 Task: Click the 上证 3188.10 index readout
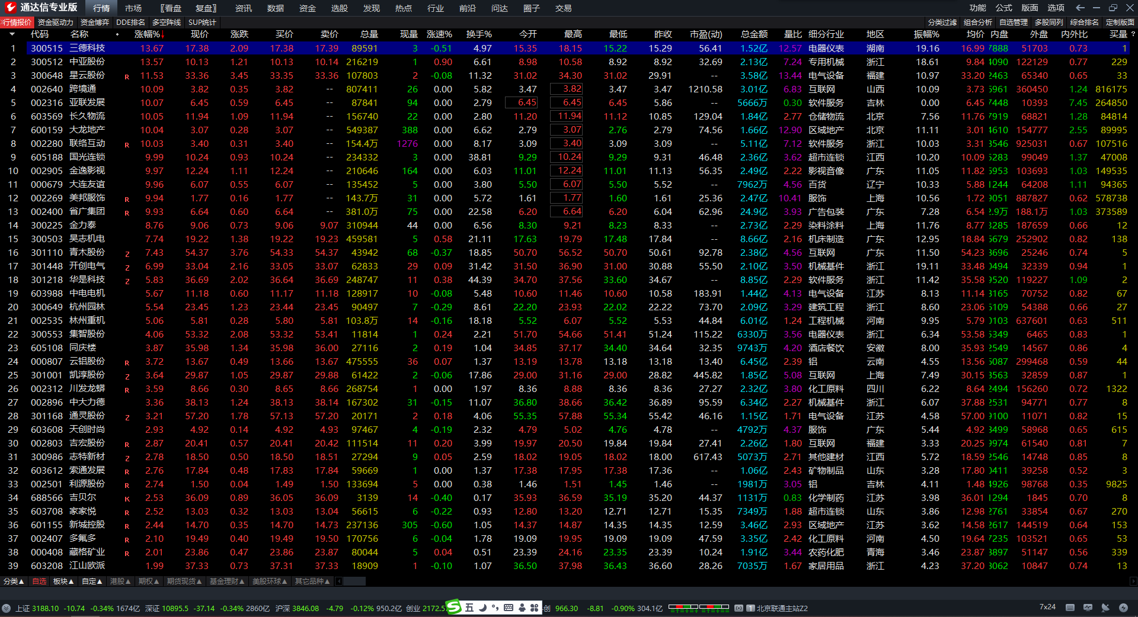37,608
